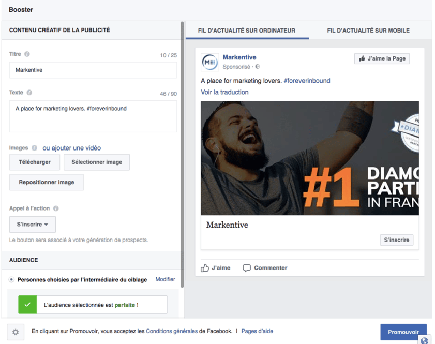Open the Modifier audience link

[165, 279]
